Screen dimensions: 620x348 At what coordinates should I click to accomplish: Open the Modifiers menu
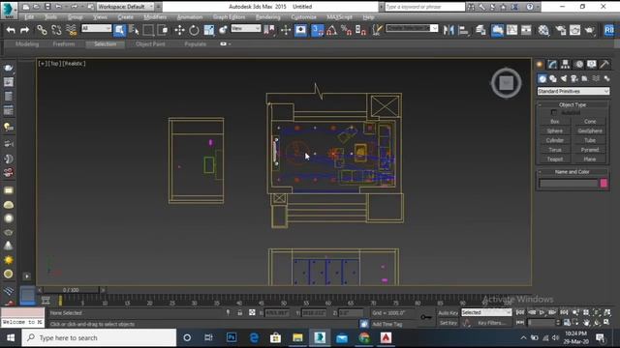tap(155, 17)
